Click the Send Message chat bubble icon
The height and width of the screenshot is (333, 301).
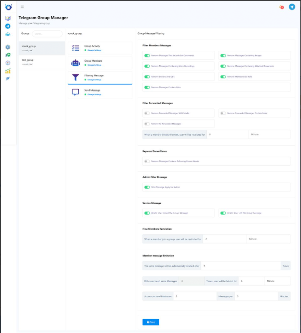[75, 92]
